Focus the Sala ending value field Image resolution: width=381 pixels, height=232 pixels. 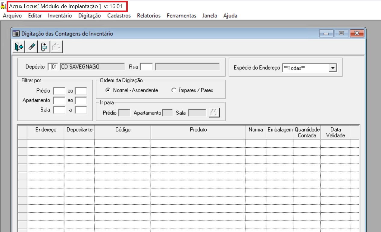pos(81,110)
